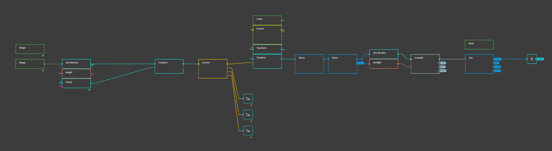Click the Depth port chip on Rivers node
This screenshot has height=151, width=552.
(x=360, y=63)
